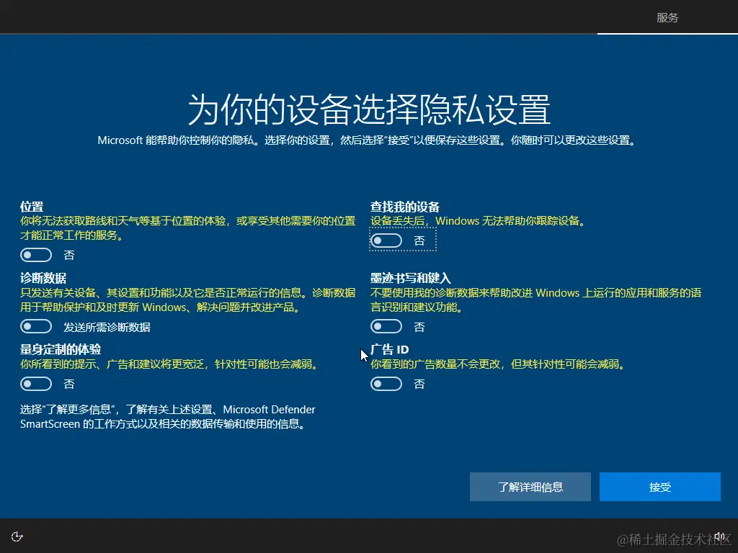The image size is (738, 553).
Task: Switch 诊断数据 to send full diagnostic data
Action: tap(36, 326)
